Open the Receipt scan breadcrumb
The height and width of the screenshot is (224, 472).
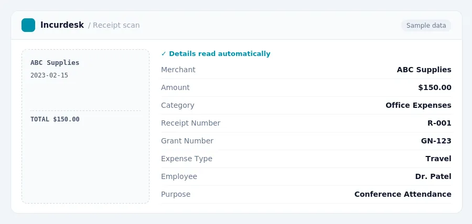[x=114, y=25]
